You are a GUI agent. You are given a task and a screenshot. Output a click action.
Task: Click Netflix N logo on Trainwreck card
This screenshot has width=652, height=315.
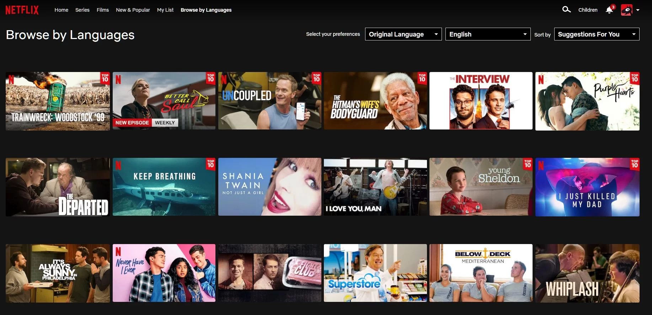[11, 79]
